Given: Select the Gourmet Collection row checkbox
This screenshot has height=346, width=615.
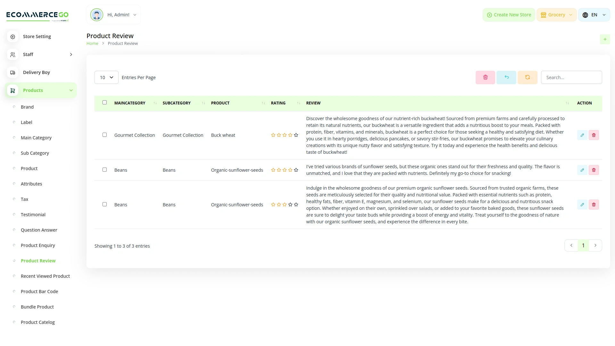Looking at the screenshot, I should click(104, 135).
